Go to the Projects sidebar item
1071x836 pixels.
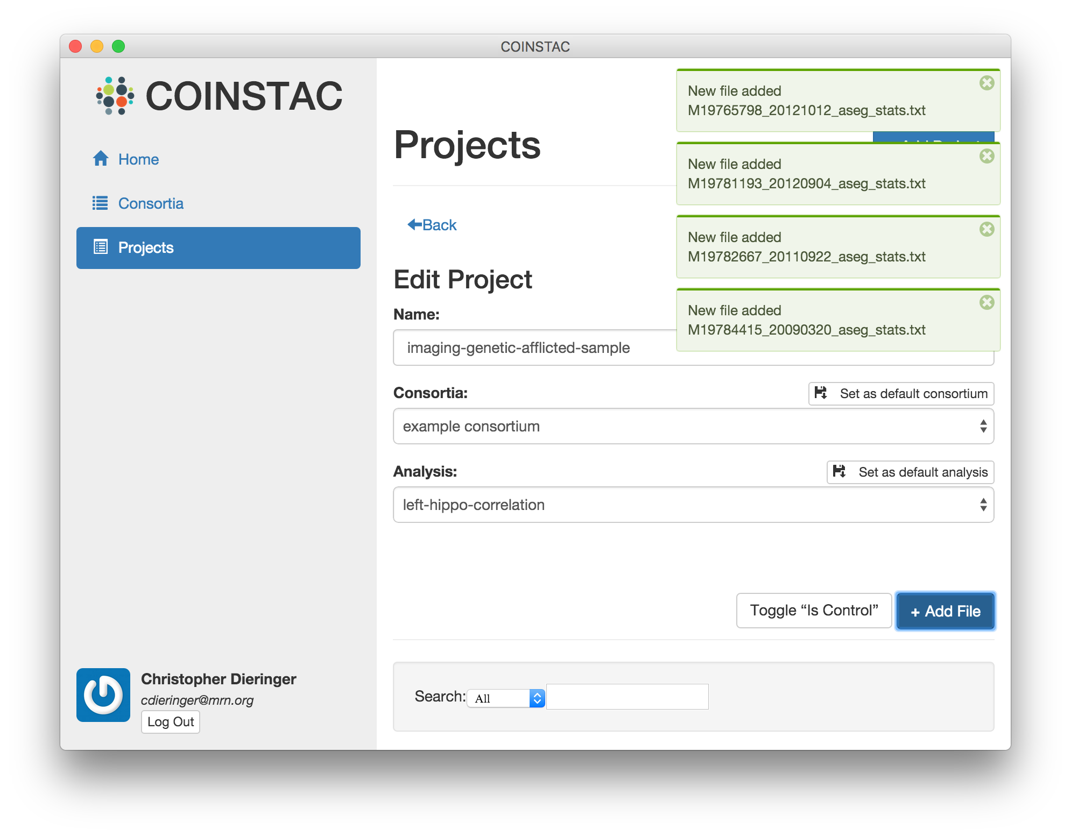(x=218, y=247)
